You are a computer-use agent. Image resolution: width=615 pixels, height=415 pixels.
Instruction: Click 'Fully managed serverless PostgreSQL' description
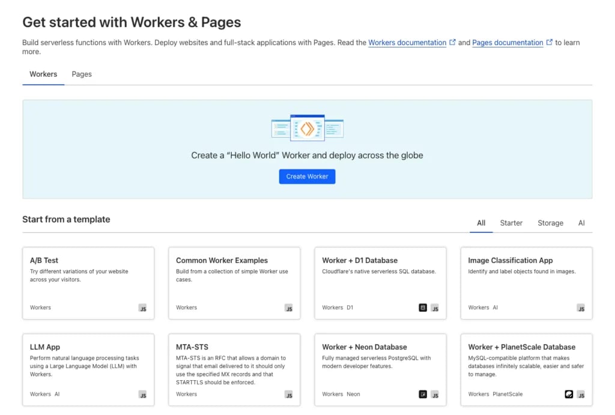(x=376, y=362)
